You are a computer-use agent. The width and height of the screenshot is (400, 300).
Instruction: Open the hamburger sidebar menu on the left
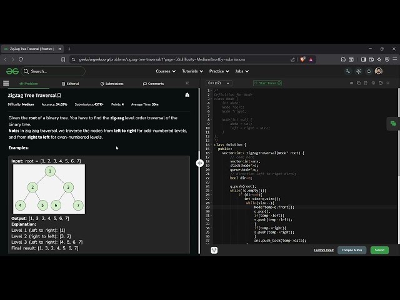point(6,83)
